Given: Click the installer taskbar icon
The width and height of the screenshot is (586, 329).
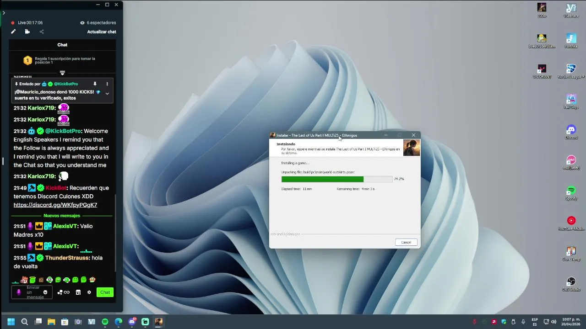Looking at the screenshot, I should tap(158, 322).
